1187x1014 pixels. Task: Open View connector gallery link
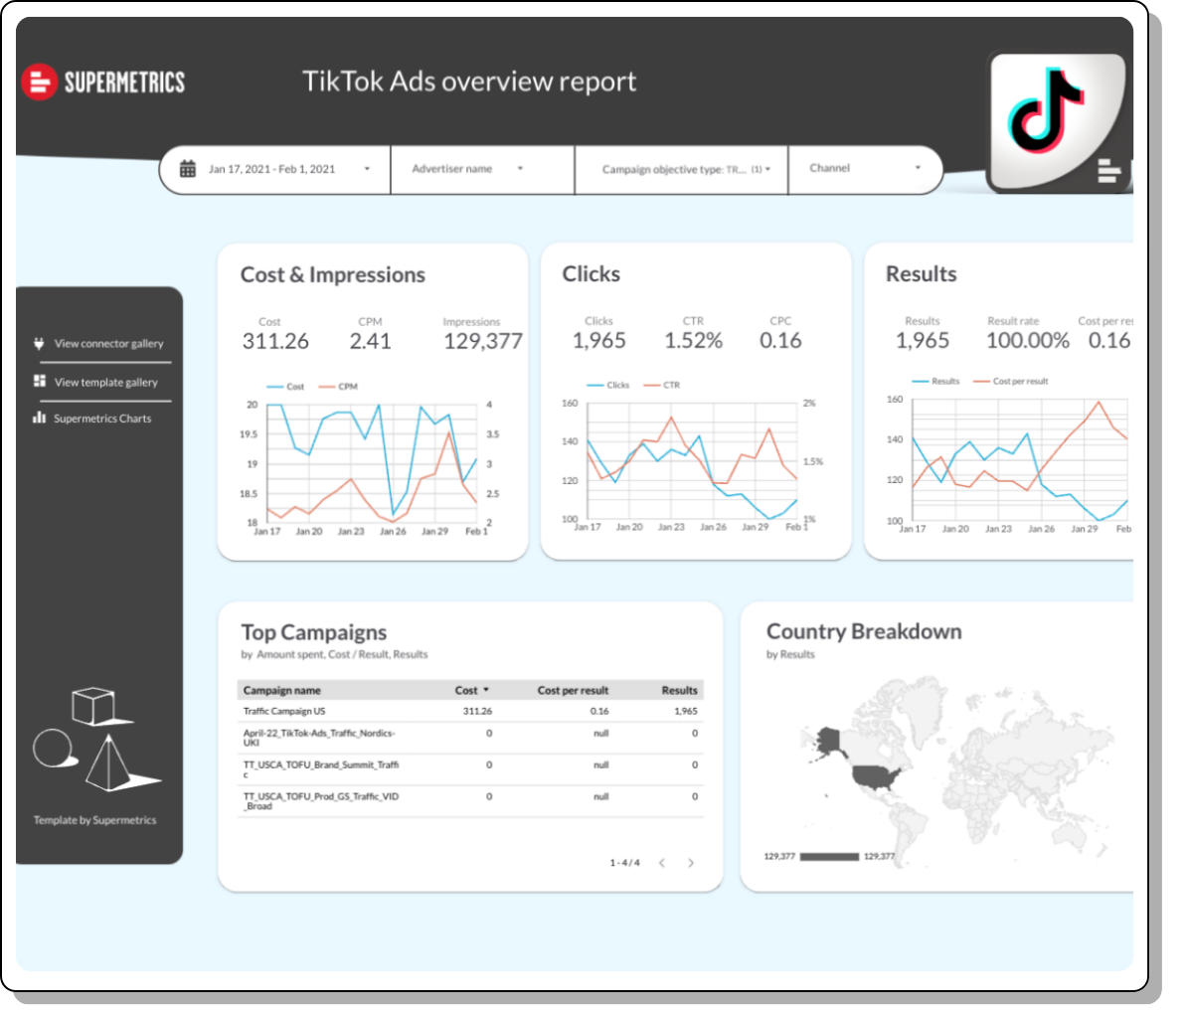tap(108, 344)
